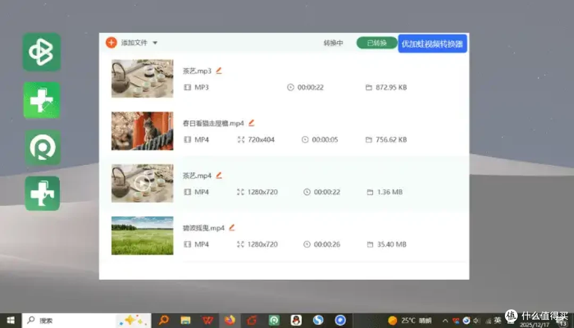
Task: Open the 春日看猫走屋檐.mp4 cat thumbnail
Action: 142,131
